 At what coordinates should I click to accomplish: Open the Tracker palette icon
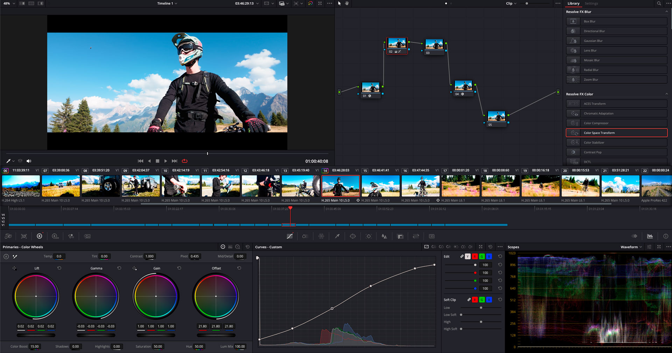369,236
